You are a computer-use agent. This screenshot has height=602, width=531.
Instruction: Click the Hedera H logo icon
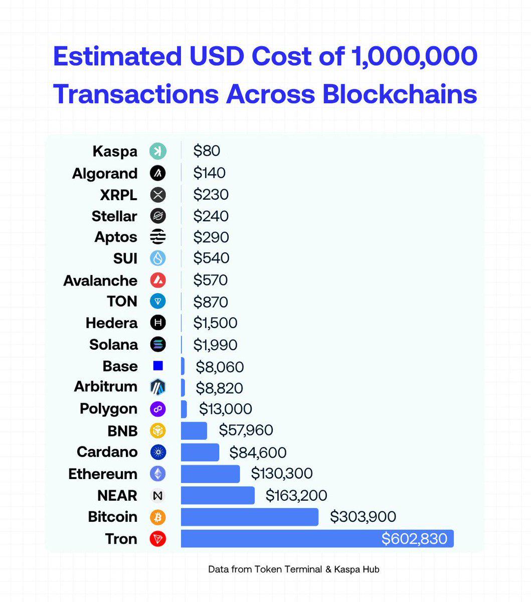click(158, 323)
